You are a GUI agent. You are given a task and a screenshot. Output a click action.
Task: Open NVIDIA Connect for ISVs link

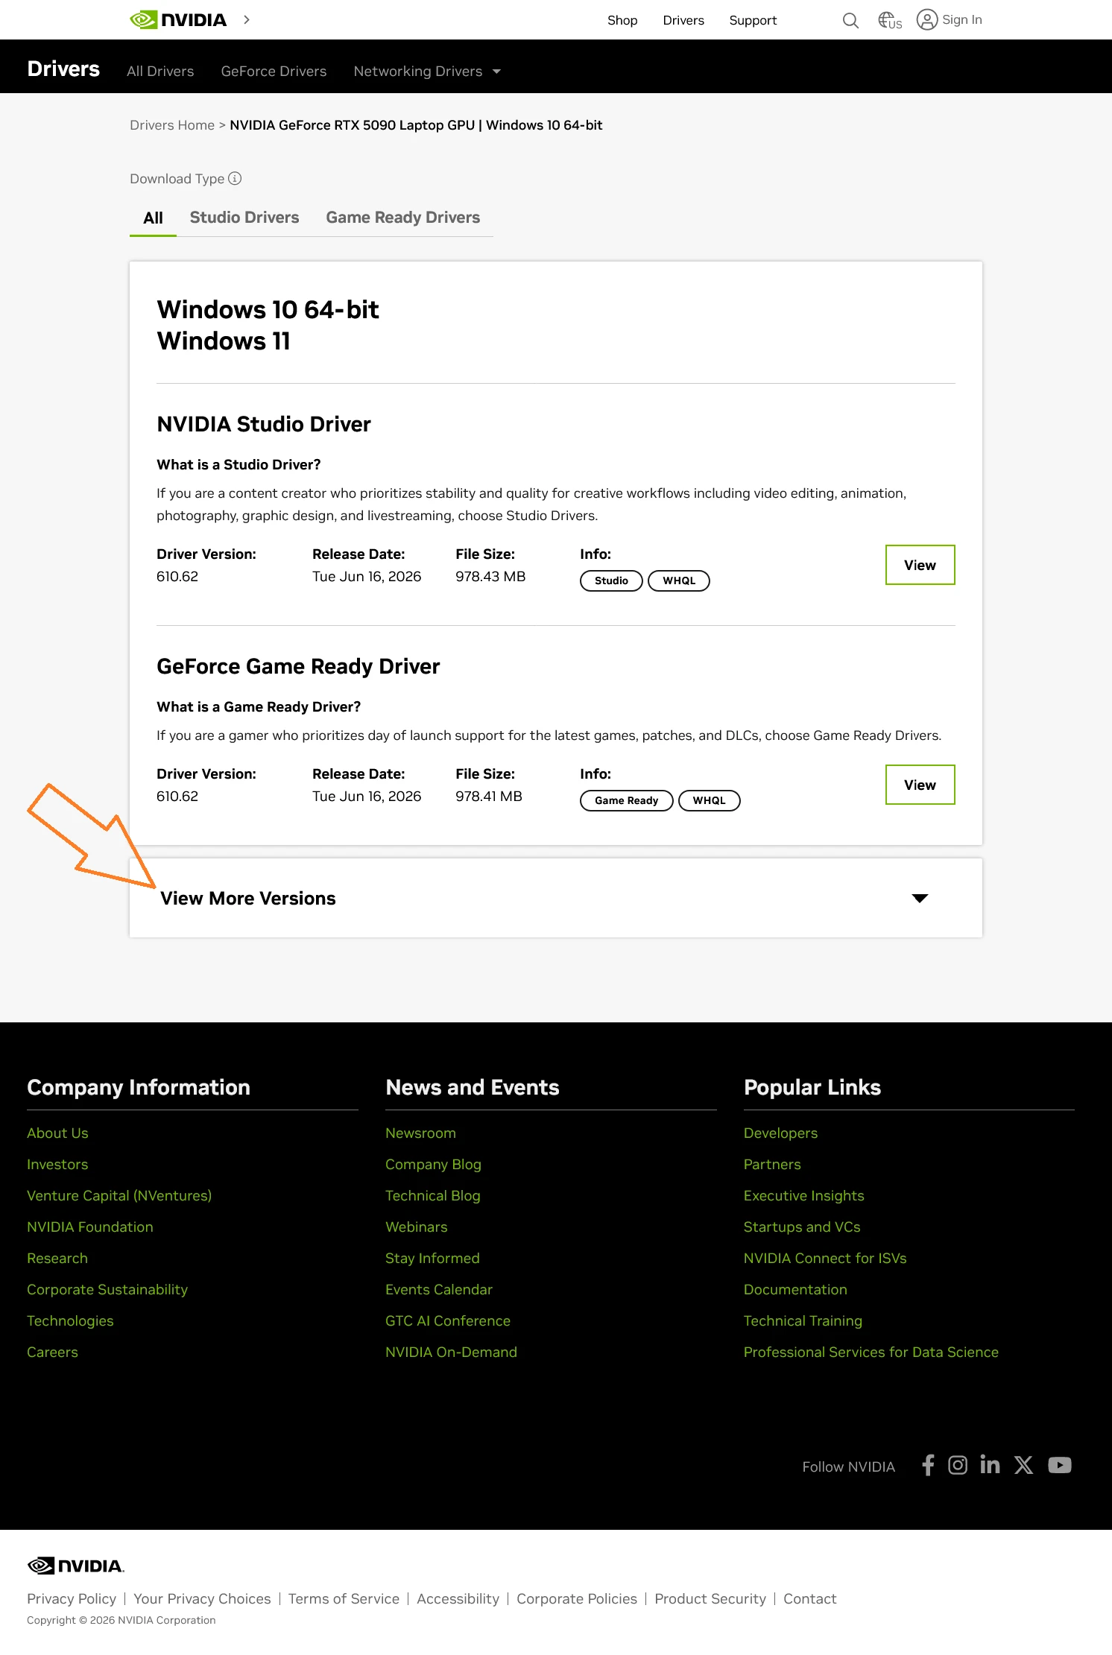click(825, 1258)
